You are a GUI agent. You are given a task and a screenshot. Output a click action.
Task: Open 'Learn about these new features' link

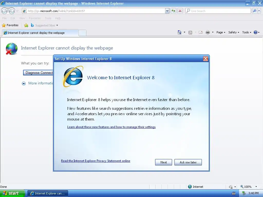(x=111, y=127)
